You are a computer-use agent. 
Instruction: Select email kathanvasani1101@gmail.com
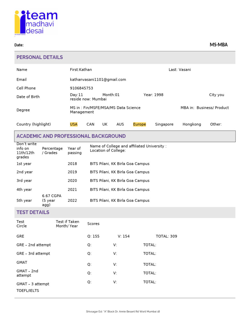click(98, 80)
